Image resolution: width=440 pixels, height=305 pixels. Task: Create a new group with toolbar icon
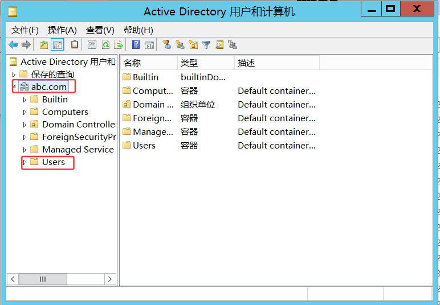click(180, 44)
